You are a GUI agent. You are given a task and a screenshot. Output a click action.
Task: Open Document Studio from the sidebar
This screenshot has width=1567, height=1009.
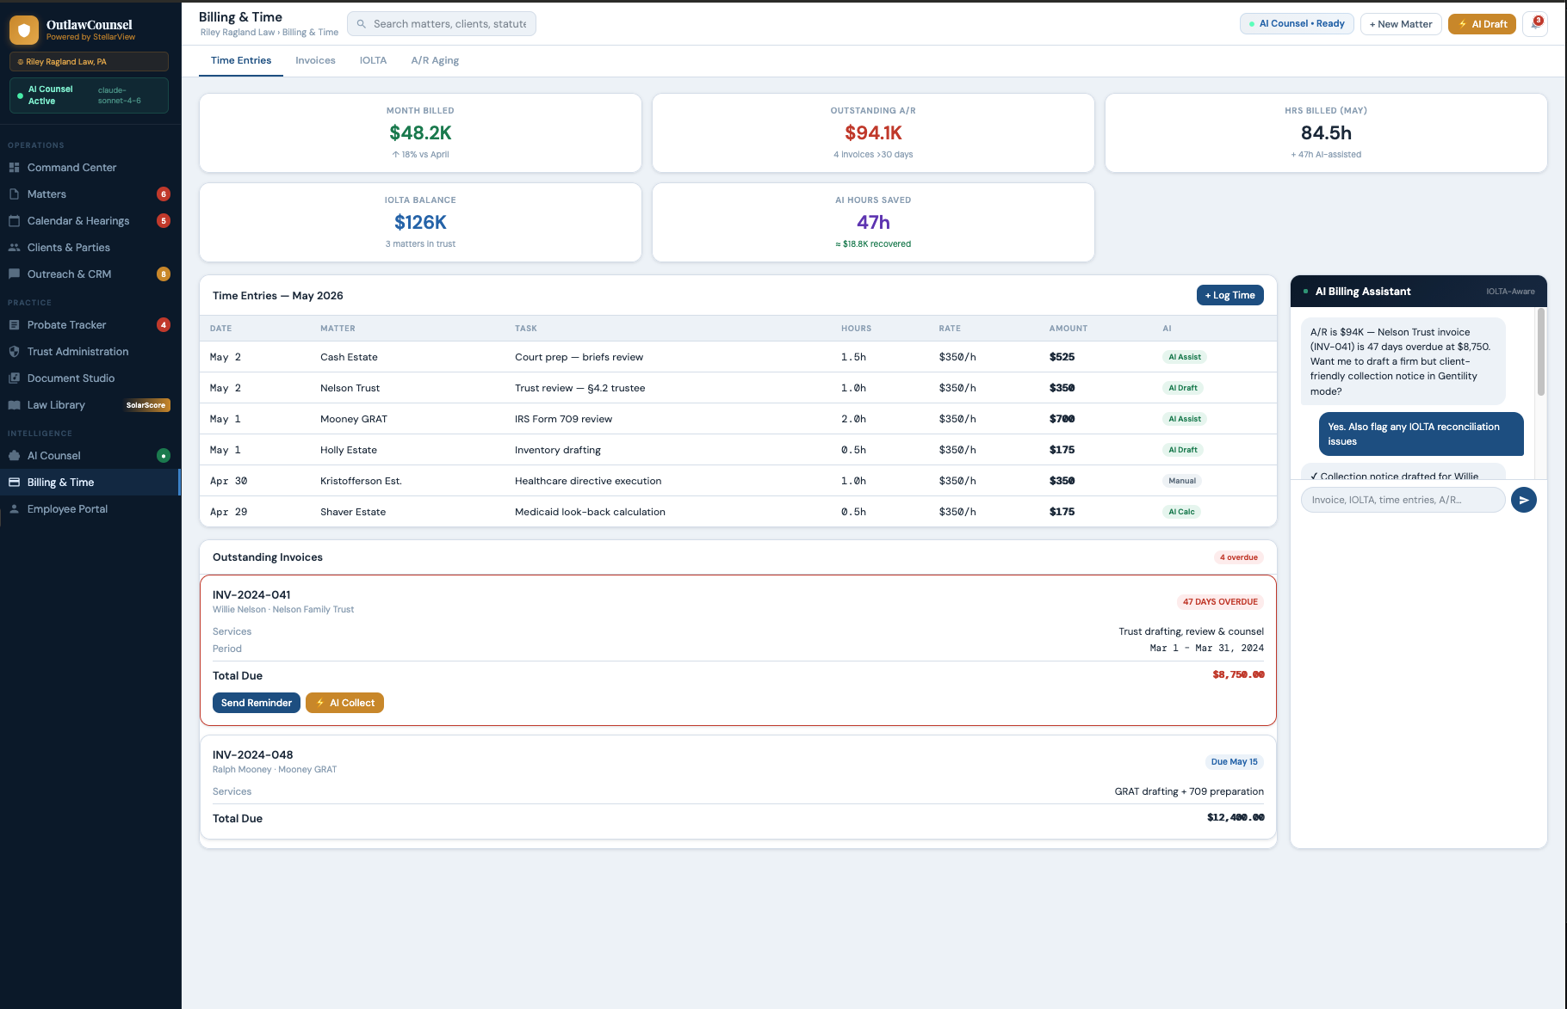click(71, 378)
